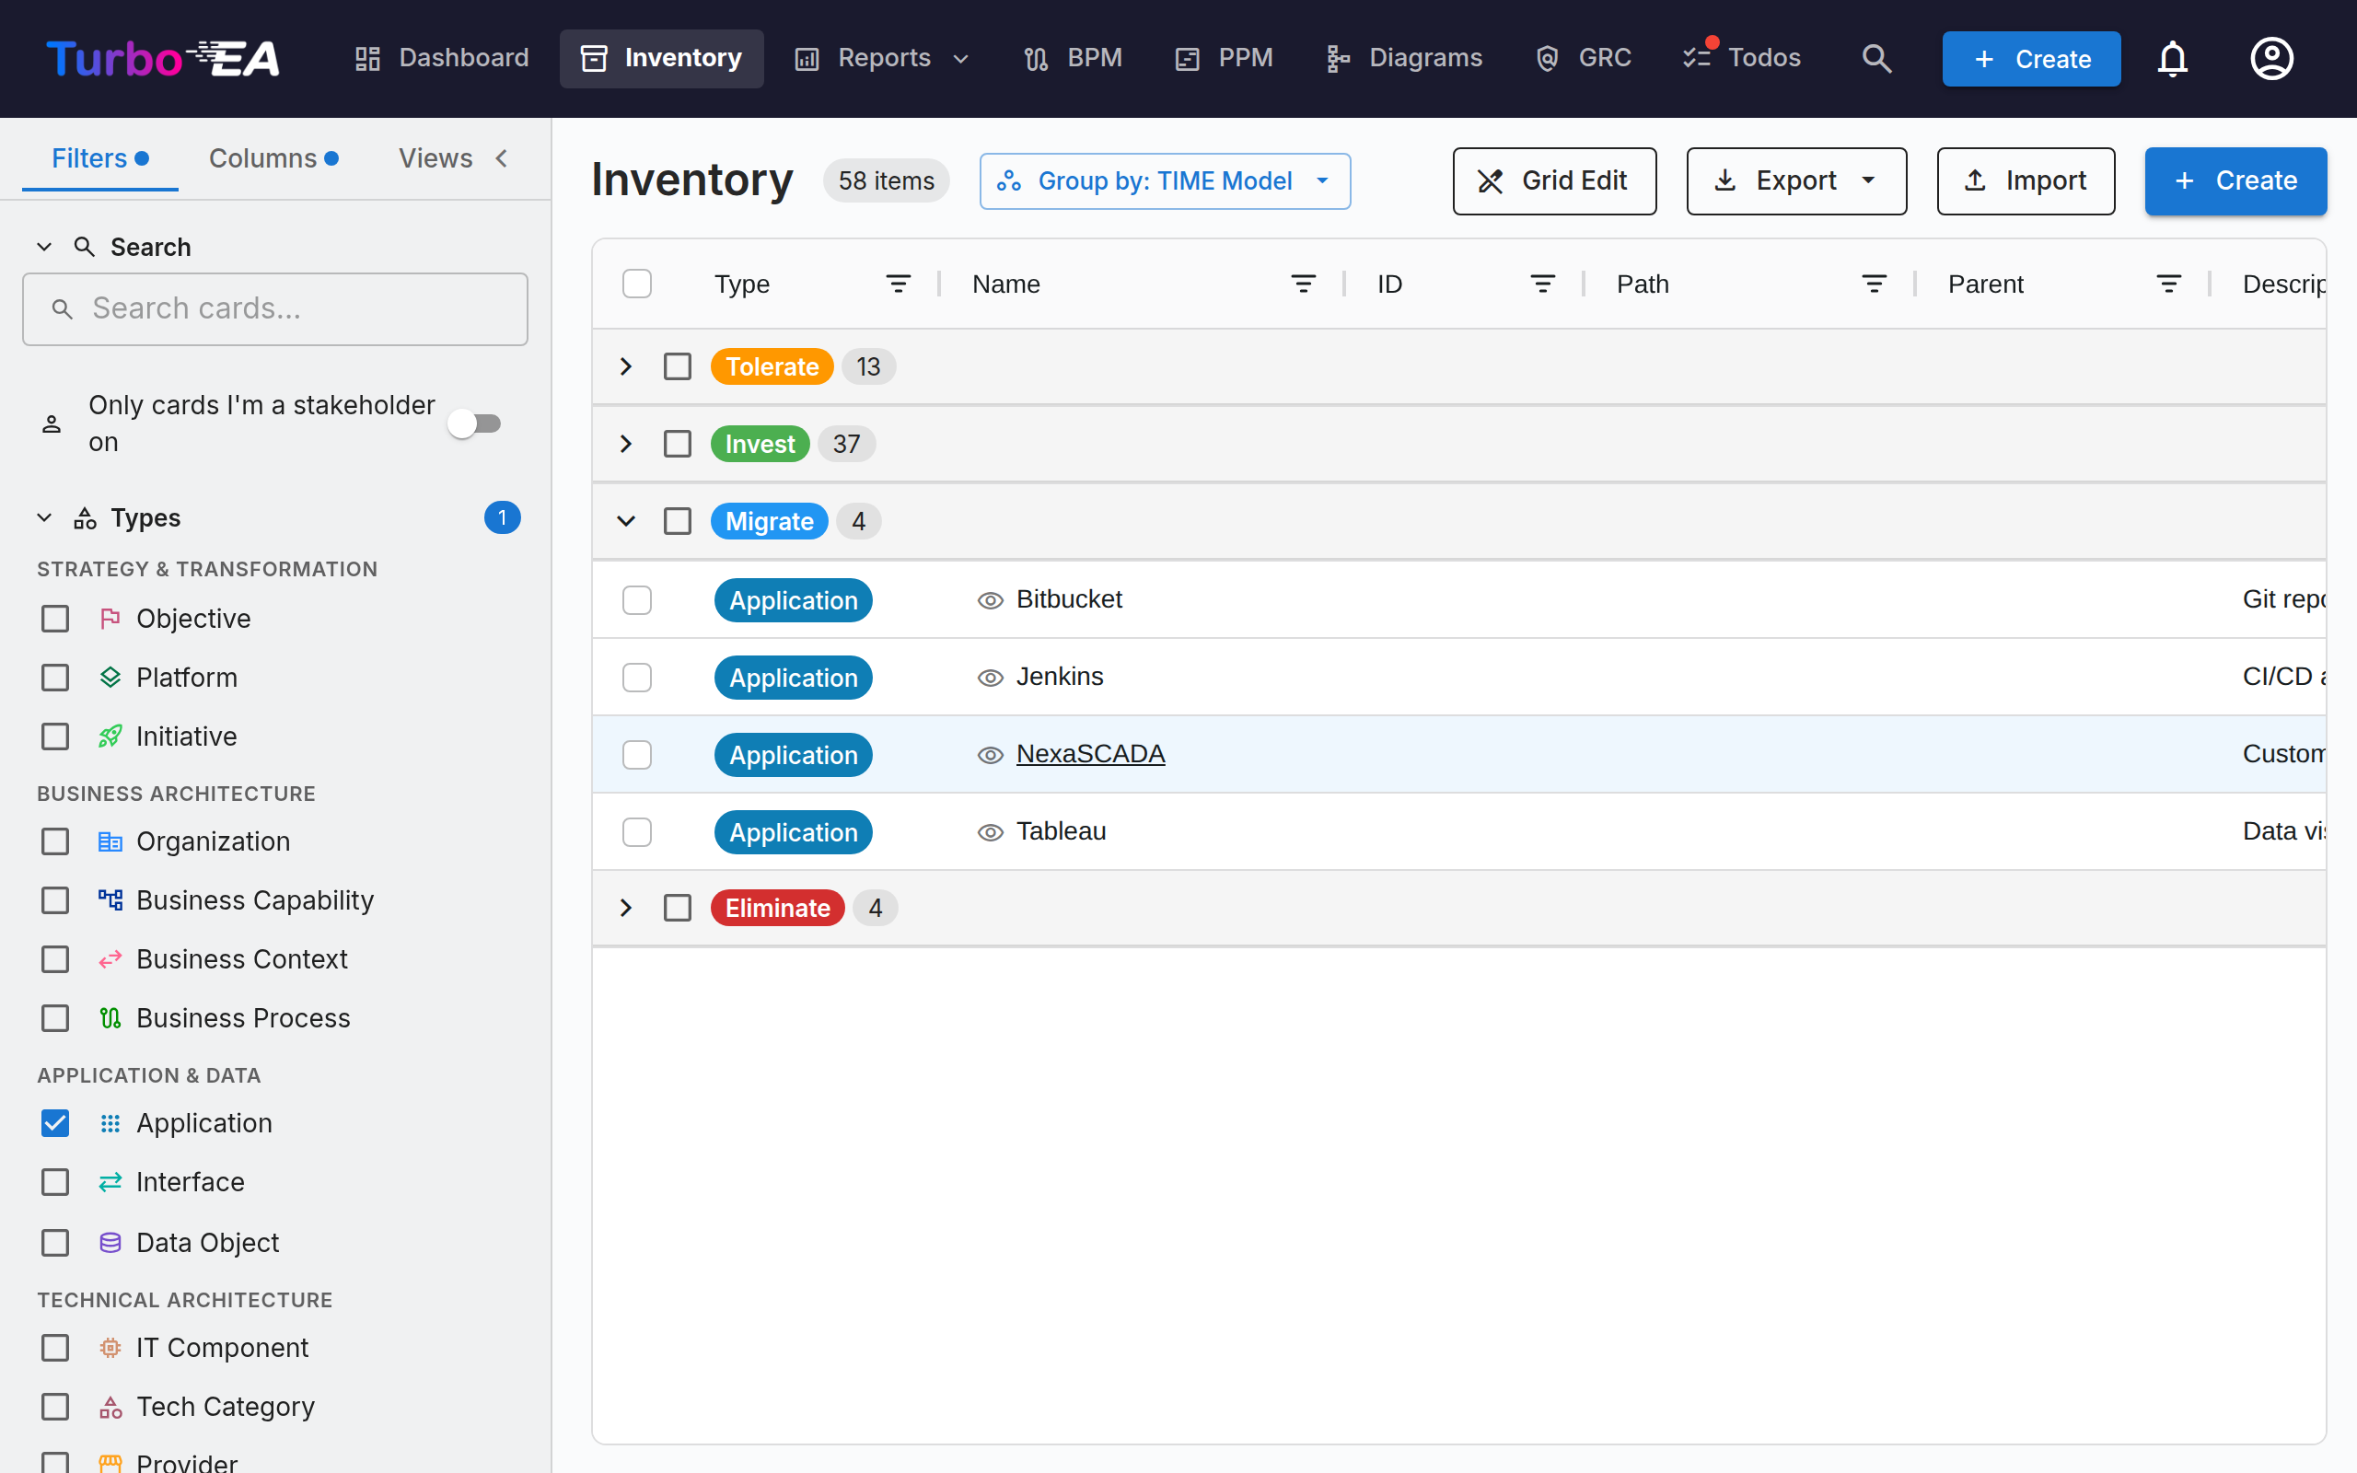This screenshot has height=1473, width=2357.
Task: Open the Name column filter icon
Action: (1303, 284)
